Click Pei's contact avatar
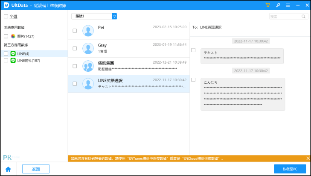Viewport: 311px width, 176px height. click(x=88, y=31)
